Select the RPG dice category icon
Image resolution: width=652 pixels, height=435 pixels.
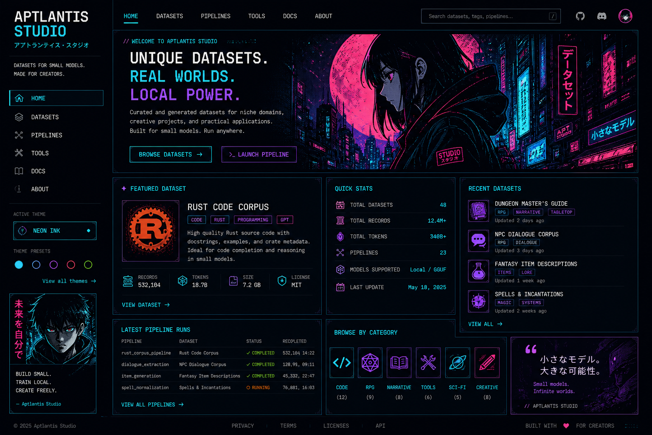point(370,362)
